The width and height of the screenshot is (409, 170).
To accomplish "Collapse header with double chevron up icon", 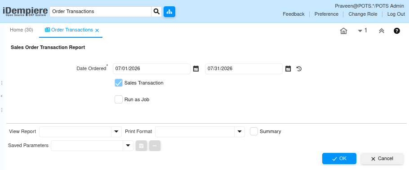I will click(381, 31).
